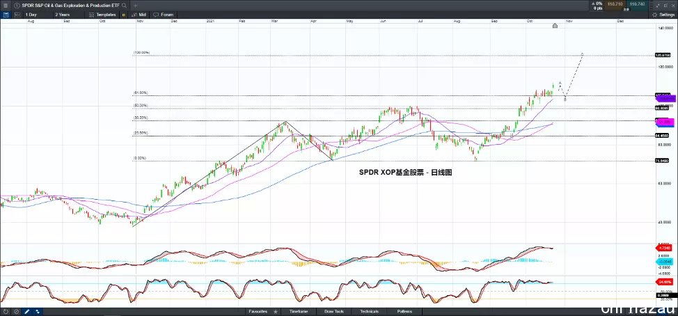Open the Technicals tab
Viewport: 678px width, 316px height.
click(x=369, y=311)
